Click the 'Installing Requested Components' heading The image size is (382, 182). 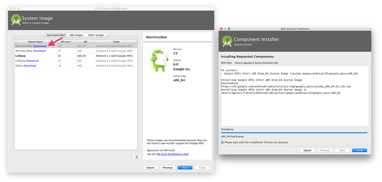(x=247, y=57)
